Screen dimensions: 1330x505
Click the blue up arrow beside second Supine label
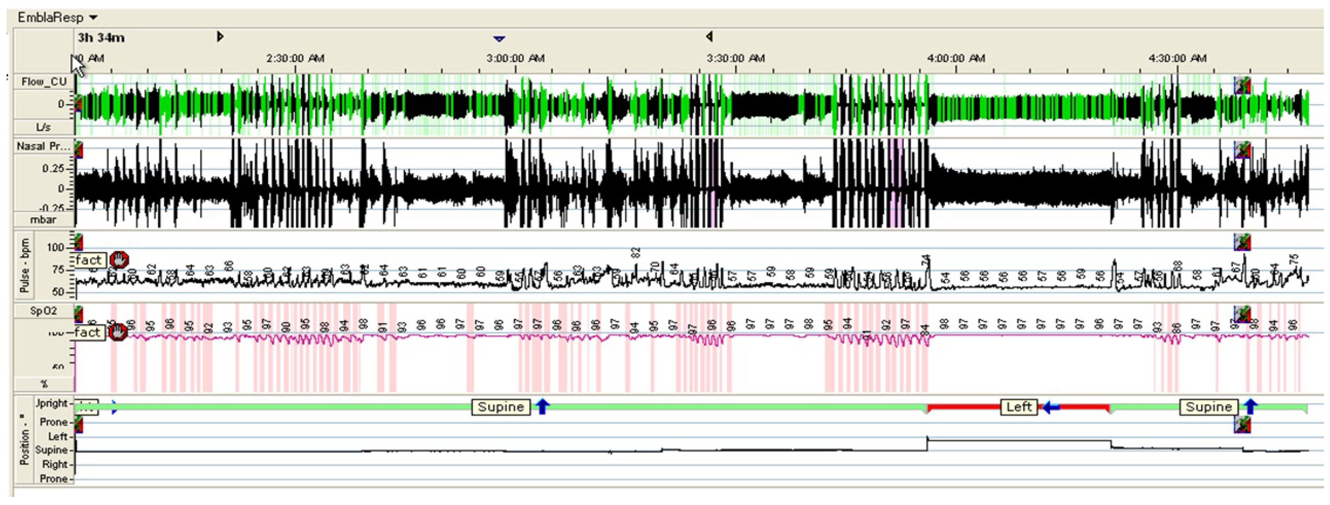coord(1250,406)
